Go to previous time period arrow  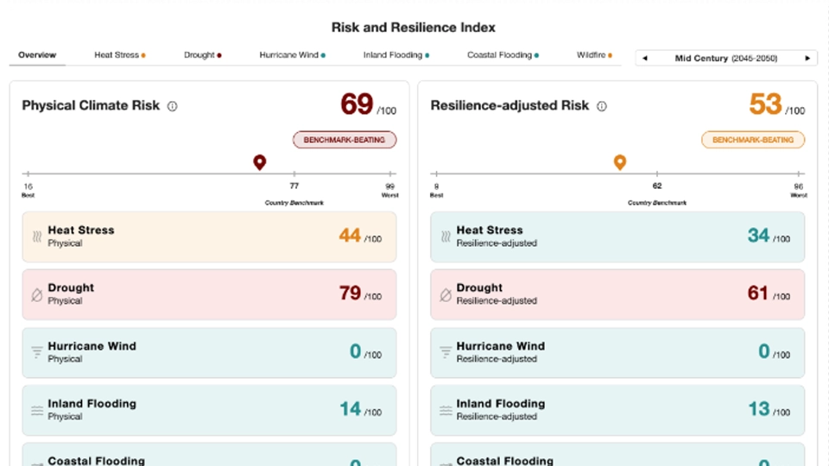[x=644, y=59]
